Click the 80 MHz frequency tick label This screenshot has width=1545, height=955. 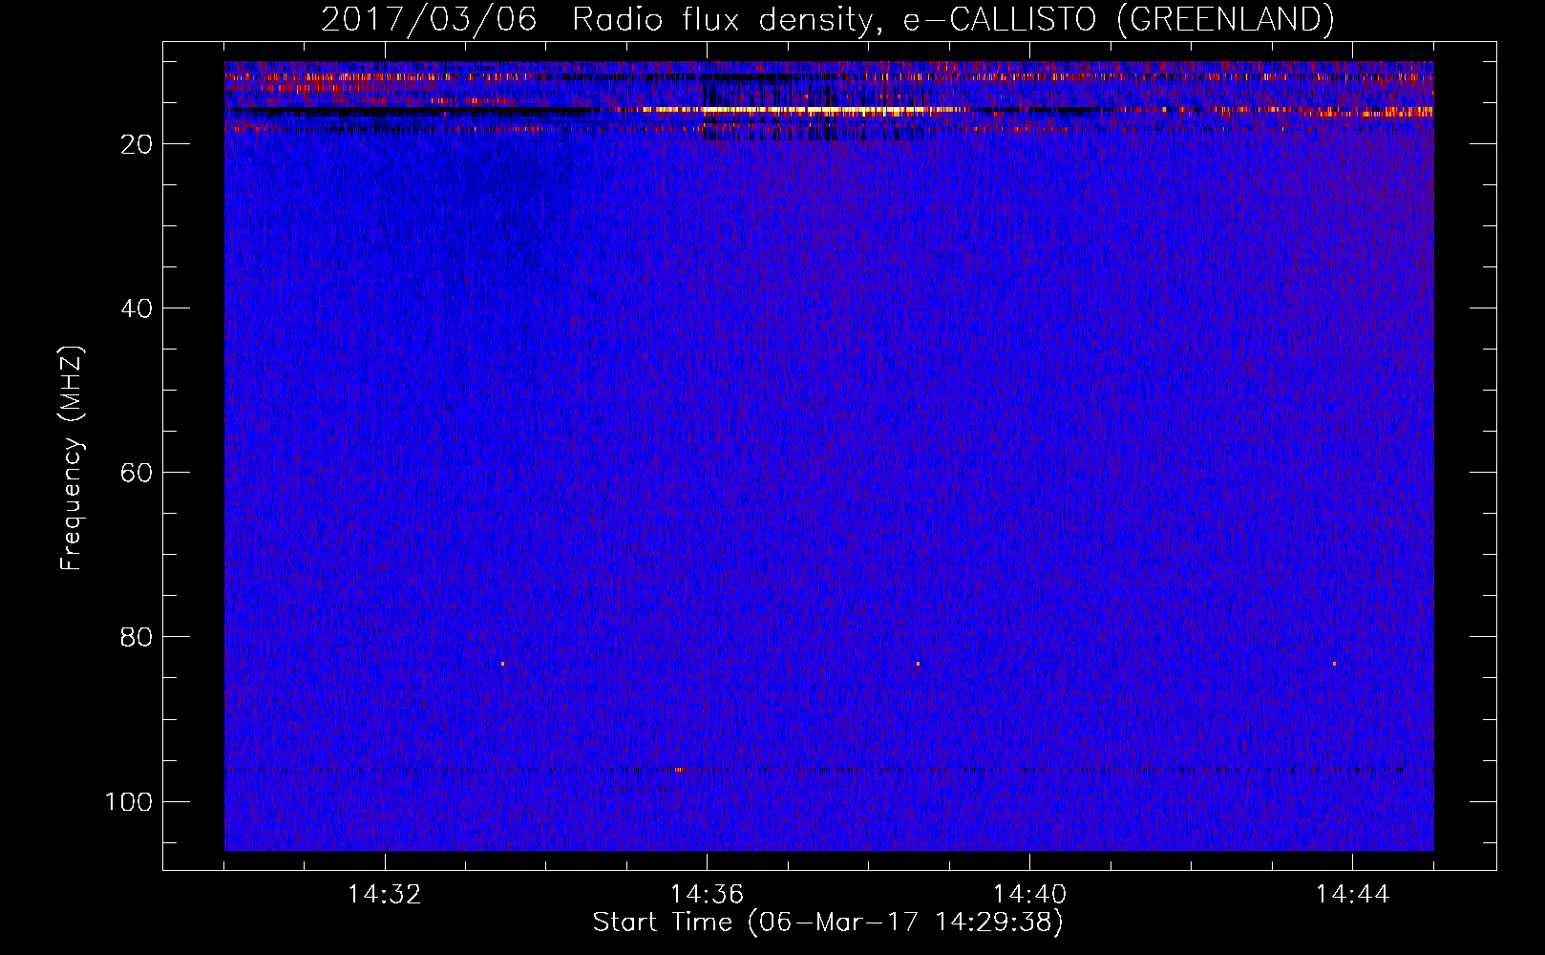[137, 637]
